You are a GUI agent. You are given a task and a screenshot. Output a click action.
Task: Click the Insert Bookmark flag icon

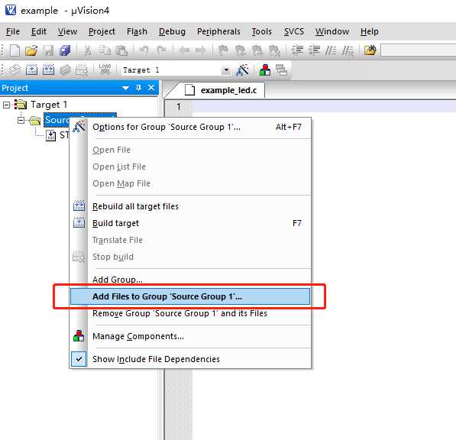tap(223, 50)
